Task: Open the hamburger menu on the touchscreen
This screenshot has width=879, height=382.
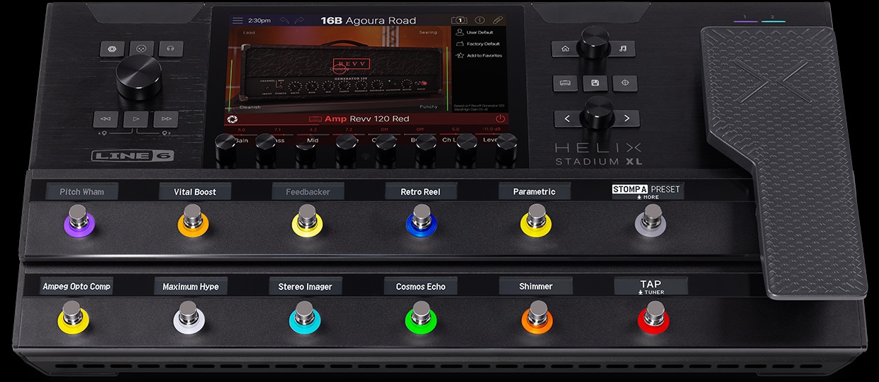Action: point(237,21)
